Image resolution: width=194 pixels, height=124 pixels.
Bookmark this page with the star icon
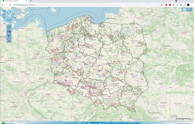pyautogui.click(x=162, y=5)
